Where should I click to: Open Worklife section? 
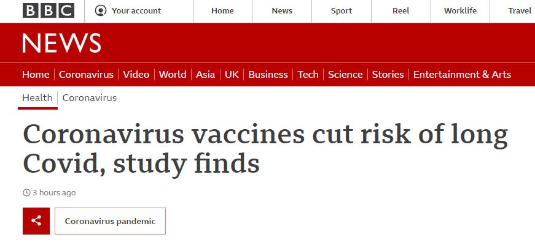(x=460, y=11)
